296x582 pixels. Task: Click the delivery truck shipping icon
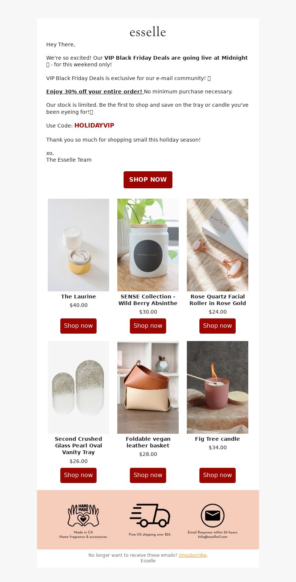(x=150, y=515)
